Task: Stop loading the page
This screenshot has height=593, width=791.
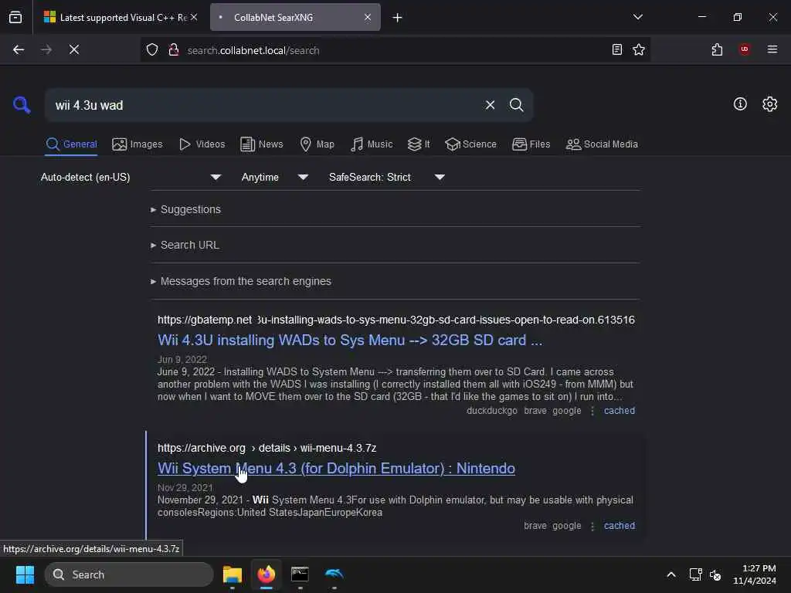Action: 73,49
